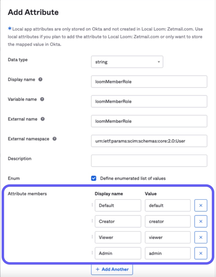Image resolution: width=216 pixels, height=277 pixels.
Task: Click the help icon beside External name
Action: (43, 119)
